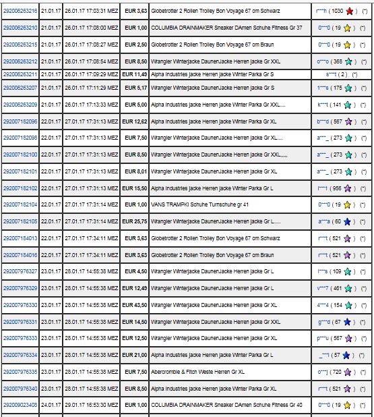Screen dimensions: 374x417
Task: Click the teal star next to l***s (109)
Action: click(348, 271)
